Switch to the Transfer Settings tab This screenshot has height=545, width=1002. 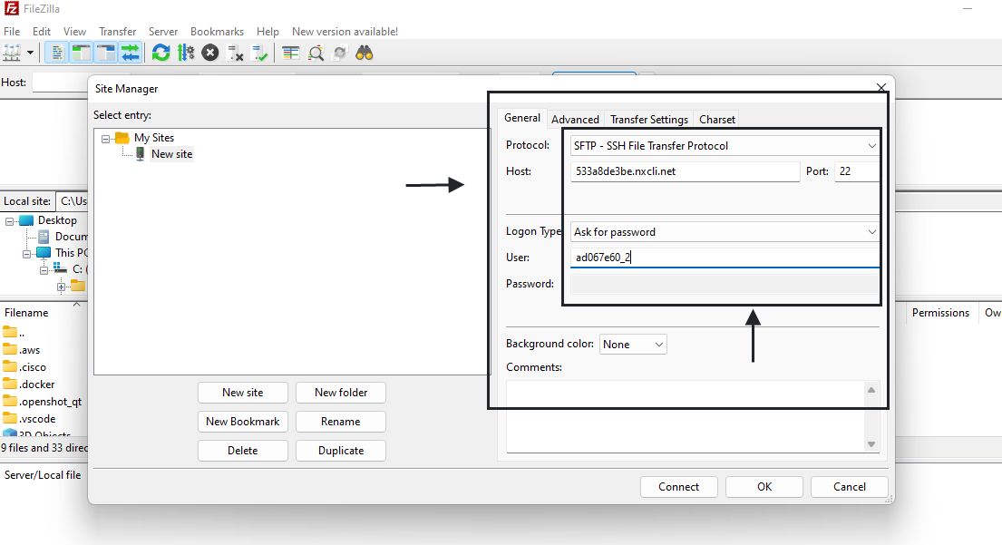point(648,120)
